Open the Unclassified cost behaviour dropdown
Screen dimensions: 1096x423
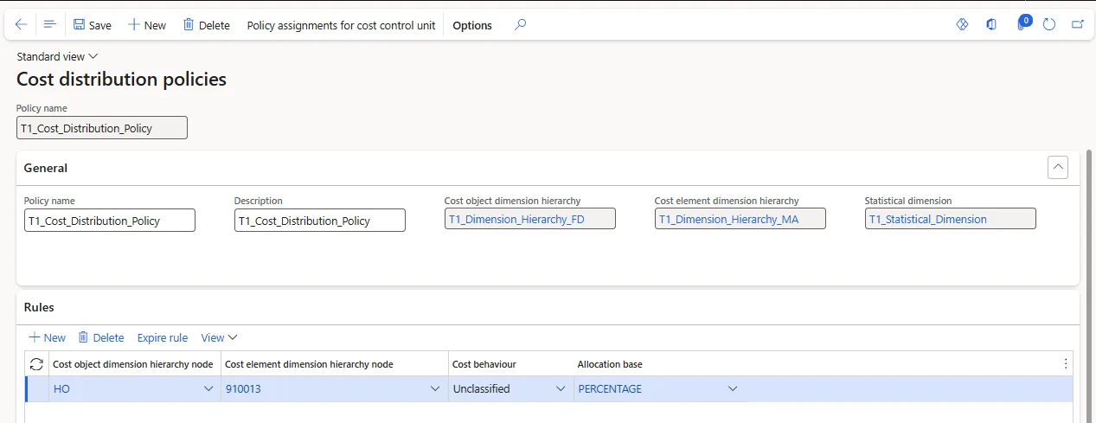tap(561, 389)
